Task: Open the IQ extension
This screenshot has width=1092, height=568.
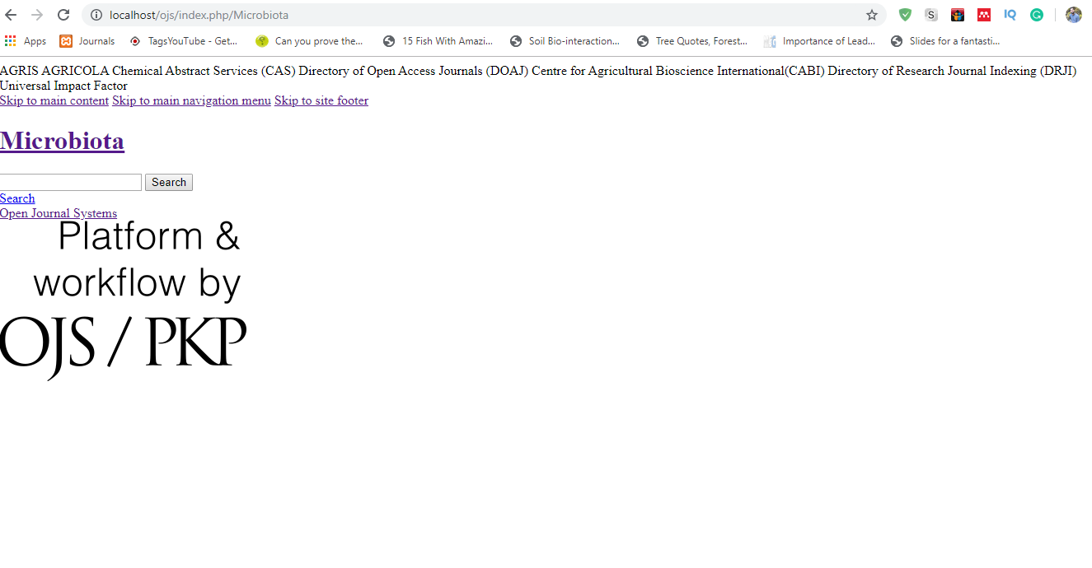Action: [x=1010, y=15]
